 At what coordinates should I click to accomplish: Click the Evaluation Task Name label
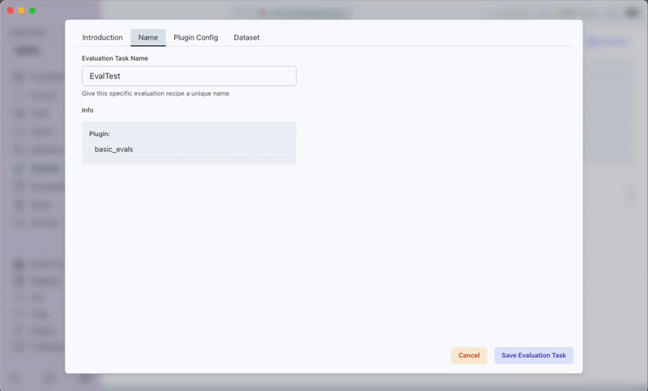pos(114,58)
